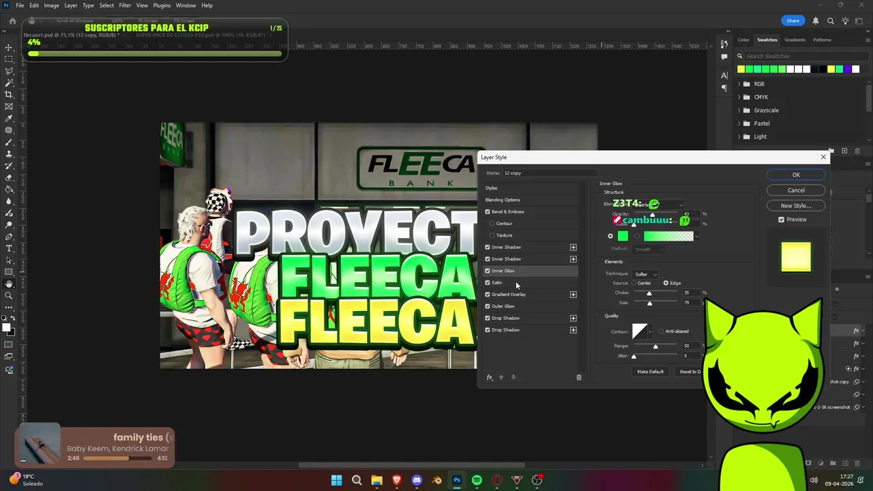Viewport: 873px width, 491px height.
Task: Expand the Pastel swatch folder
Action: tap(739, 123)
